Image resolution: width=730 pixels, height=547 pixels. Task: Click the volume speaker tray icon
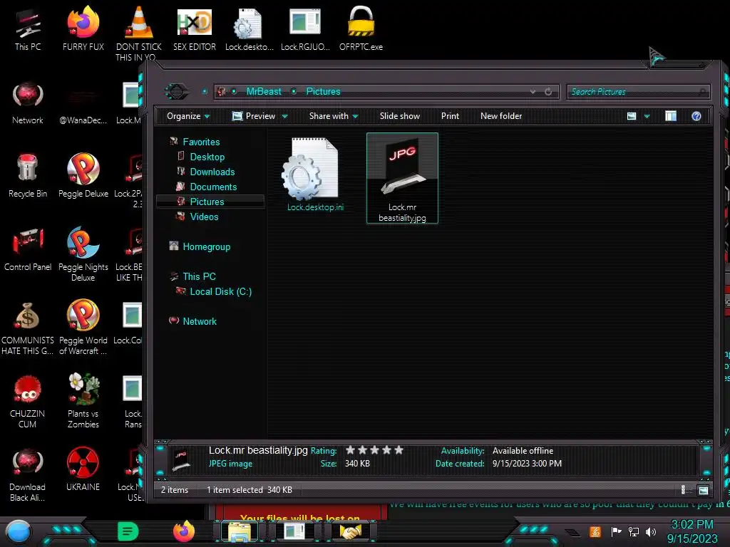click(651, 531)
